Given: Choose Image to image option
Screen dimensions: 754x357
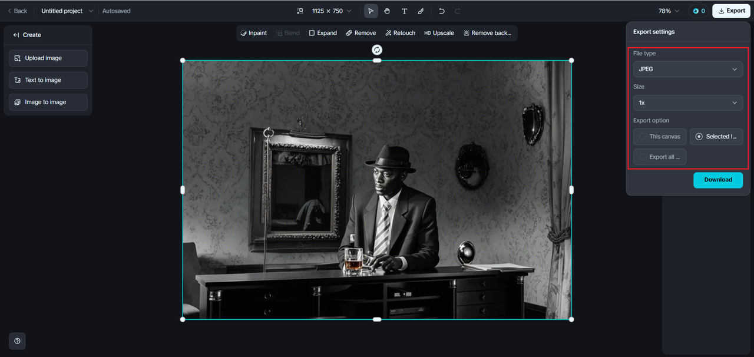Looking at the screenshot, I should [x=48, y=102].
